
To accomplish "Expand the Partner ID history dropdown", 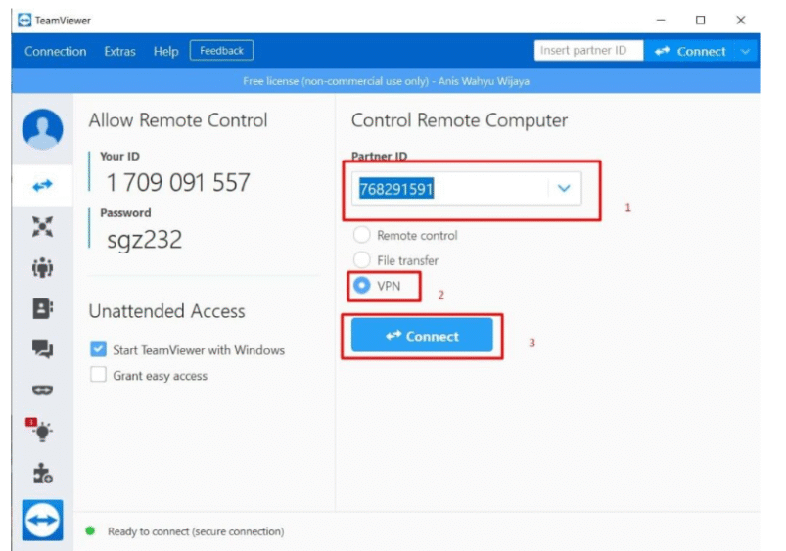I will 564,189.
